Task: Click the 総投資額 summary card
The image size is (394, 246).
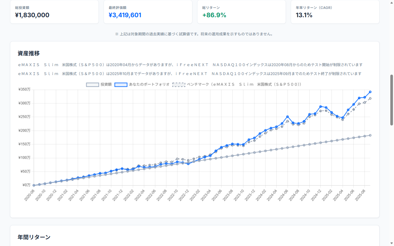Action: [54, 12]
